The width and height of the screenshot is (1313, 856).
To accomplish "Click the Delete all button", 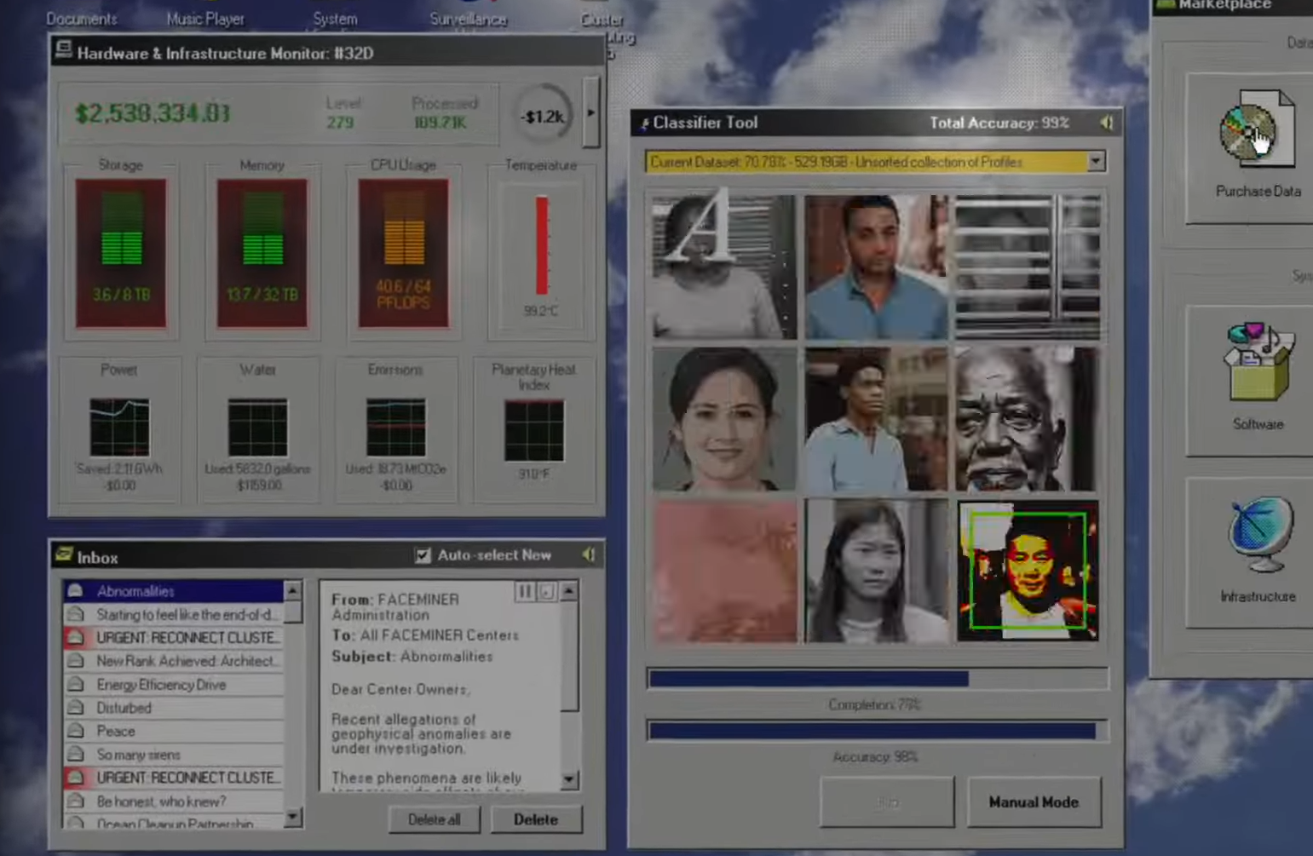I will (434, 819).
